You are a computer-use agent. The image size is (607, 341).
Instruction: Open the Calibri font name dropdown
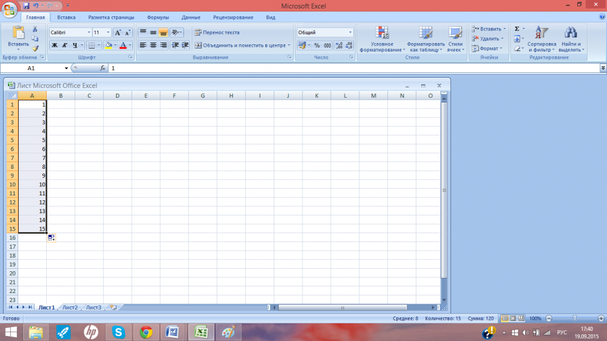[89, 33]
